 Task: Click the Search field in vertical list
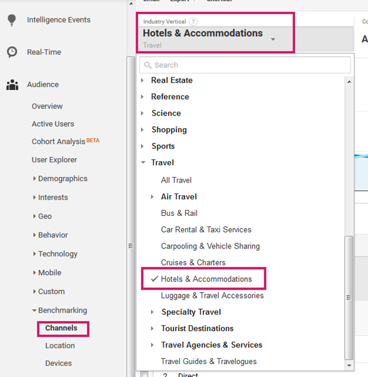(245, 65)
